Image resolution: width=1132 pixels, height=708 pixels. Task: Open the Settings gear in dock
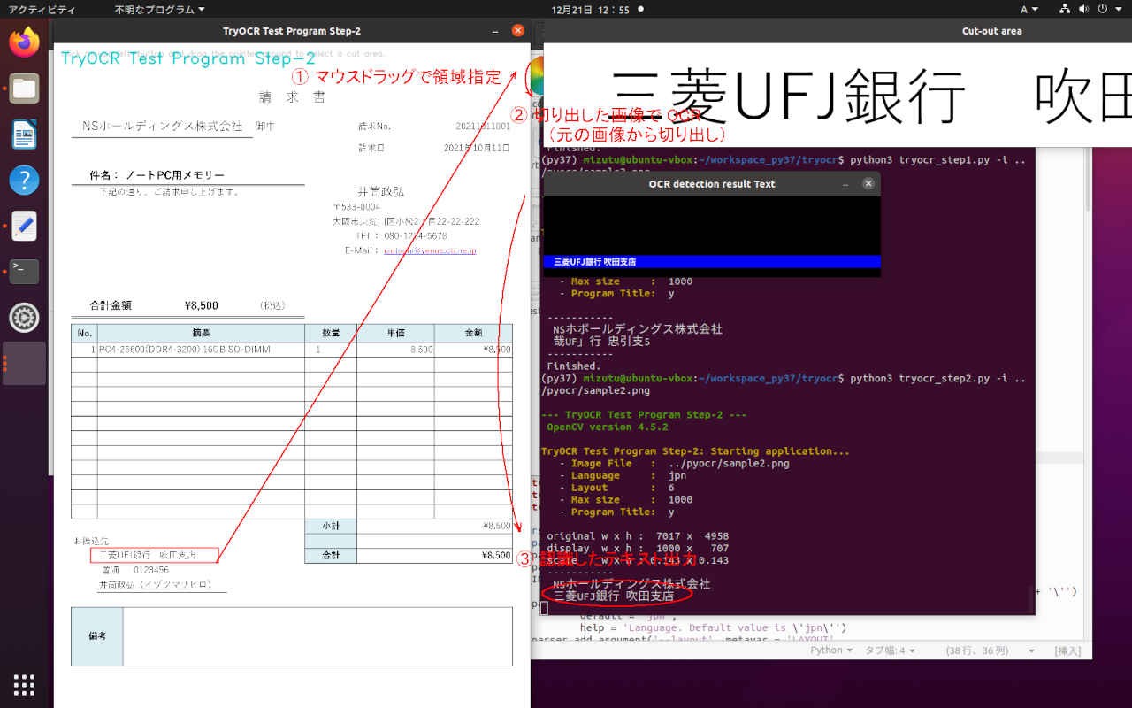click(24, 317)
